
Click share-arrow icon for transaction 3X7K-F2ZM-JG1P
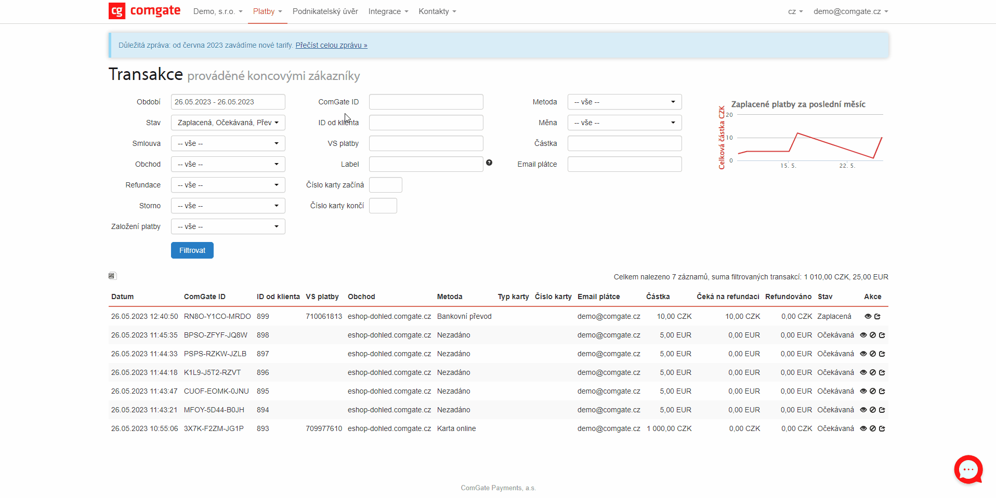882,428
